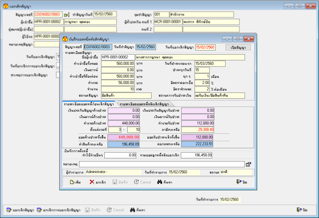Click the ทุก ๆ เดือน interval field

(x=202, y=76)
